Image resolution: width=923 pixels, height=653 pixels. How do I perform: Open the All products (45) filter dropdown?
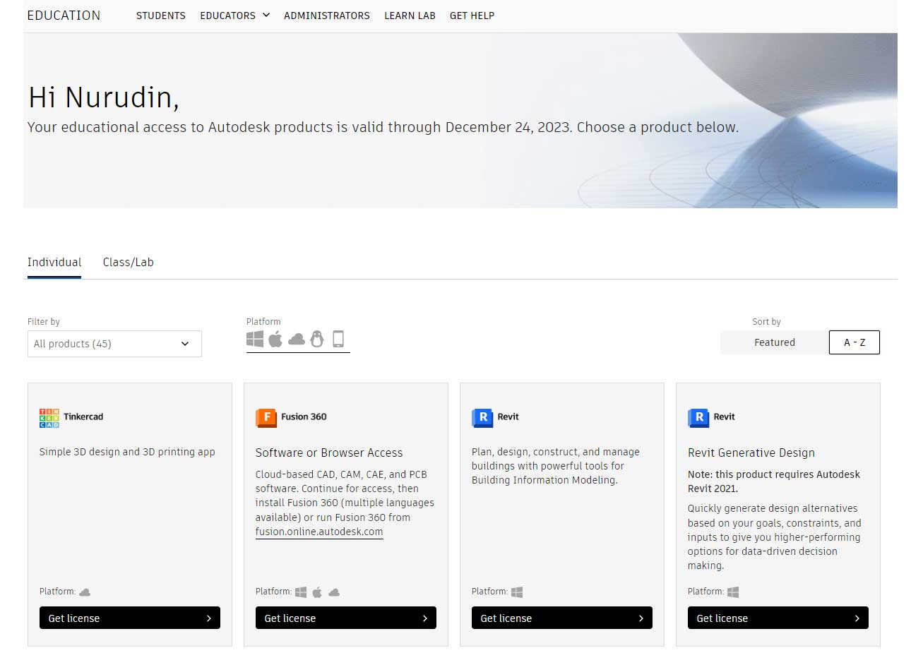pyautogui.click(x=114, y=344)
